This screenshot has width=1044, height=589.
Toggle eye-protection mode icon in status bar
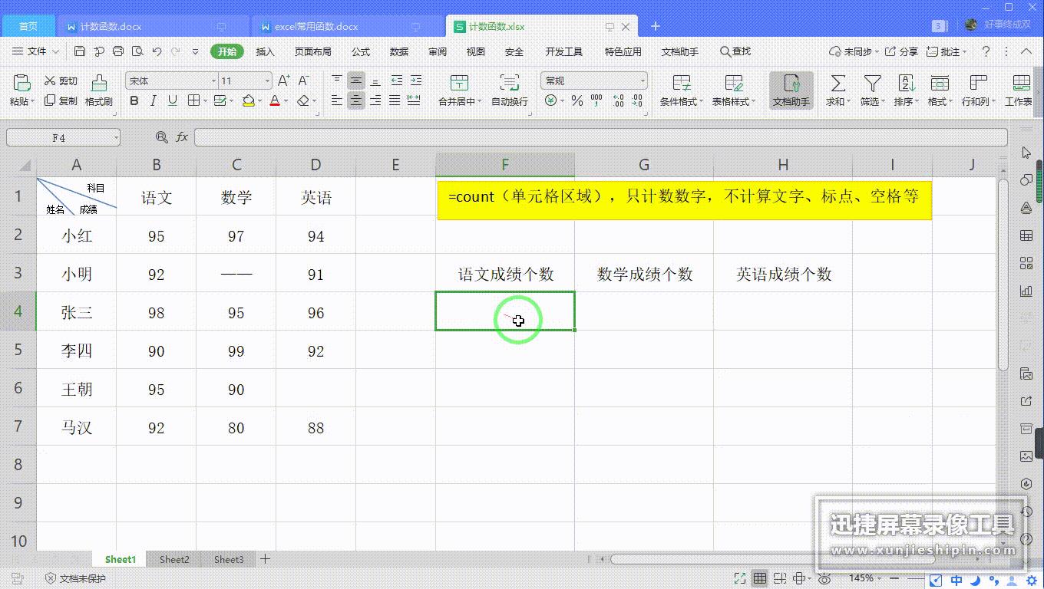tap(824, 578)
